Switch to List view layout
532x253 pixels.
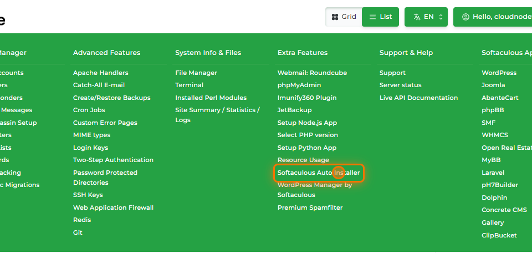pos(380,17)
